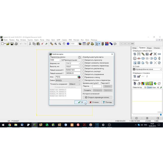Toggle Привязка к ключу checkbox
Viewport: 163px width, 163px height.
(x=83, y=77)
